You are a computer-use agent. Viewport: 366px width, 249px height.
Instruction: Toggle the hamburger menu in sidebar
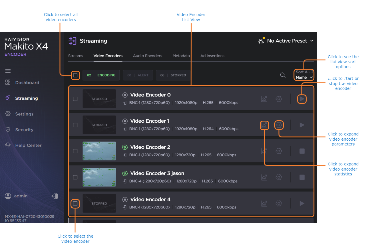tap(8, 71)
